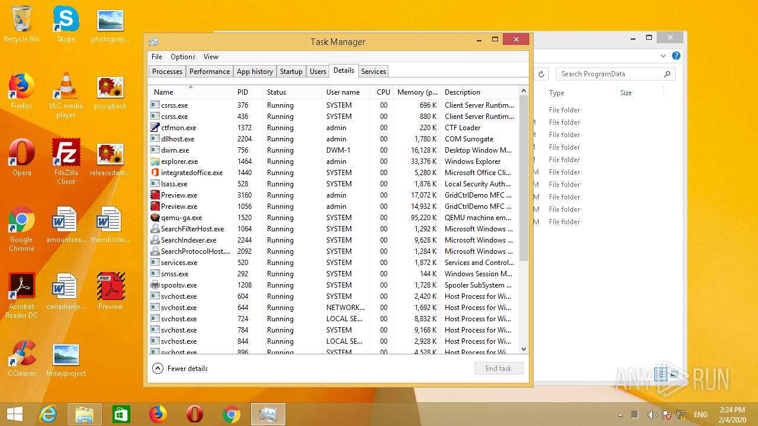This screenshot has height=426, width=758.
Task: Switch to the App history tab
Action: coord(255,71)
